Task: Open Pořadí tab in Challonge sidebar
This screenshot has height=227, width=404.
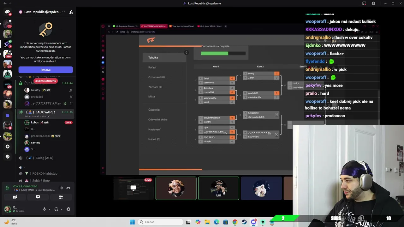Action: click(x=152, y=67)
